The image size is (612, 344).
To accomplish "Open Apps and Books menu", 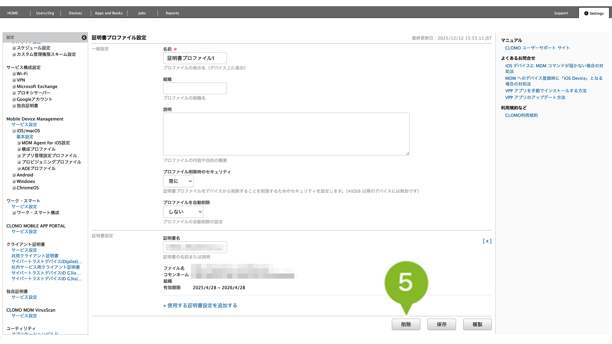I will click(108, 13).
